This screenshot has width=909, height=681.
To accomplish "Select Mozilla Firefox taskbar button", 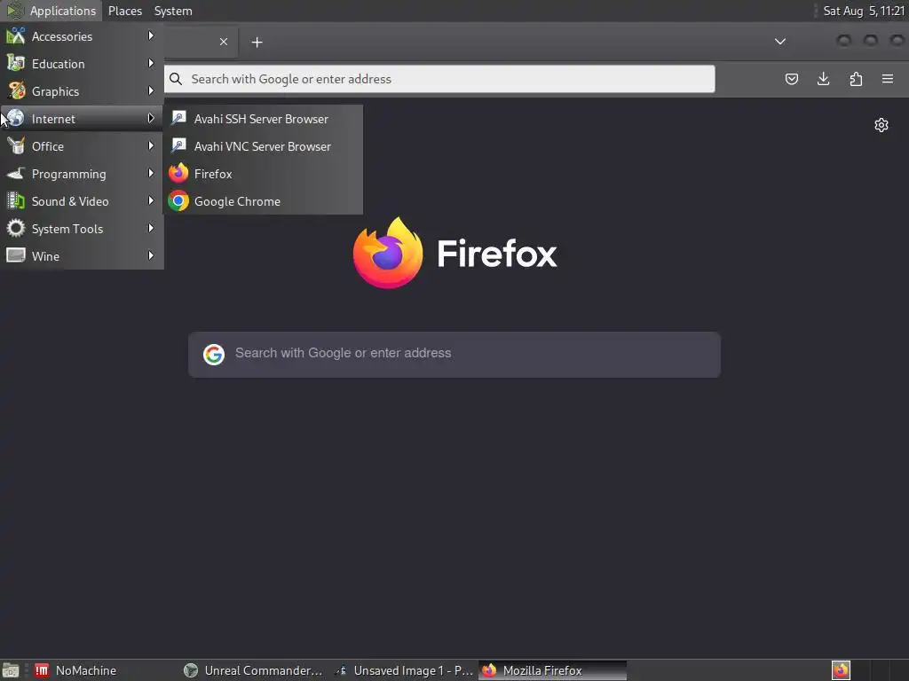I will point(552,670).
